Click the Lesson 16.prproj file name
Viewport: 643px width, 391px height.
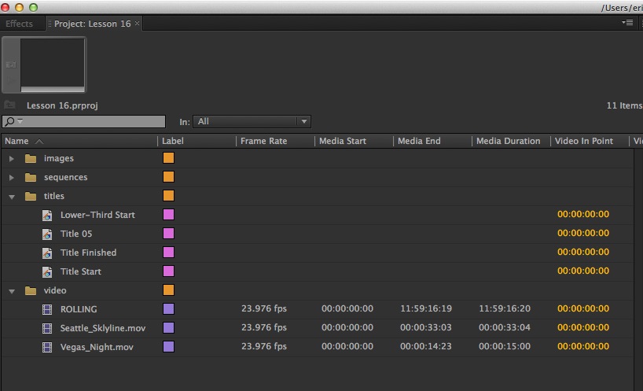coord(62,105)
